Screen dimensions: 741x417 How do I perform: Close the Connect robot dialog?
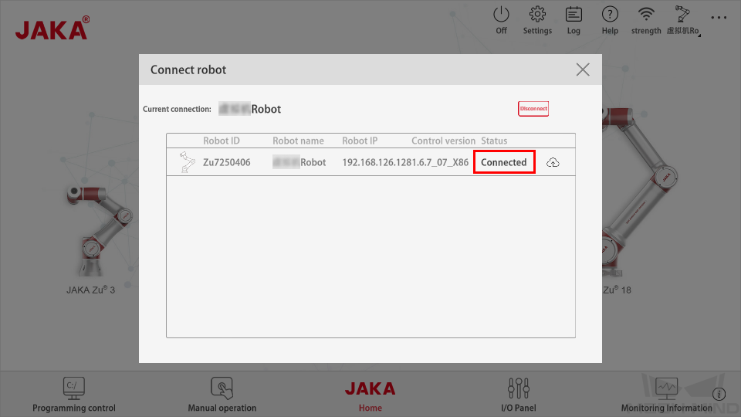coord(583,69)
